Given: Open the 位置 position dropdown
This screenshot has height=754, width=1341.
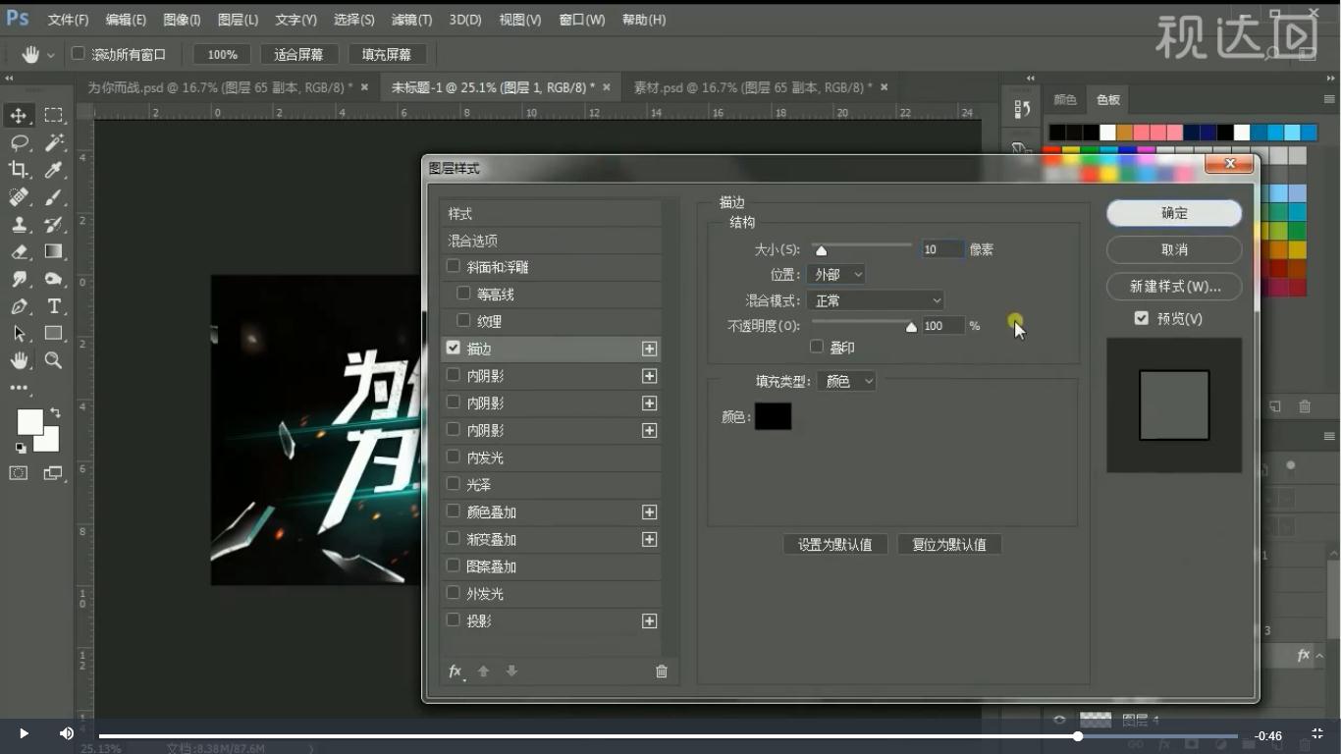Looking at the screenshot, I should [x=834, y=273].
